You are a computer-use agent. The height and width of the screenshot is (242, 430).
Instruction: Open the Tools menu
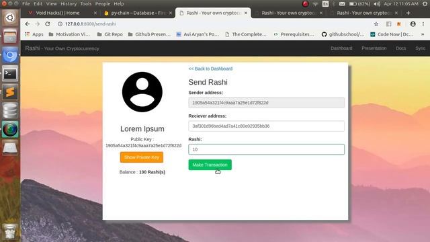[x=86, y=4]
